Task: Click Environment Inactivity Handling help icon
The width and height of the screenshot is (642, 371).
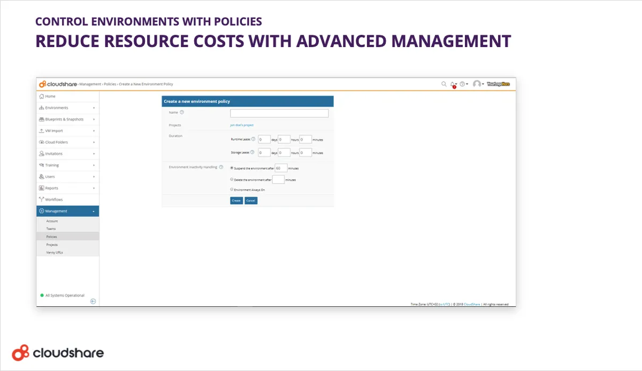Action: (221, 167)
